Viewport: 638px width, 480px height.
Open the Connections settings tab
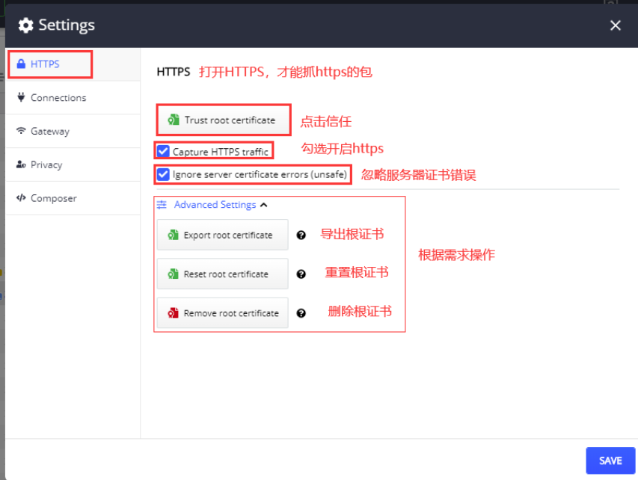coord(73,98)
